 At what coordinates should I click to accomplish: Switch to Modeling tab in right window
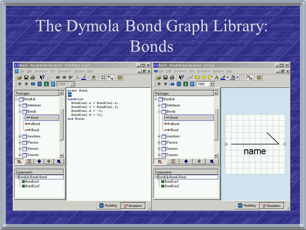point(247,205)
